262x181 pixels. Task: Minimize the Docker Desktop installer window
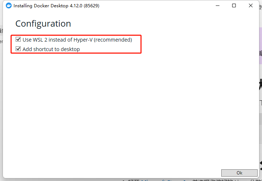click(218, 5)
